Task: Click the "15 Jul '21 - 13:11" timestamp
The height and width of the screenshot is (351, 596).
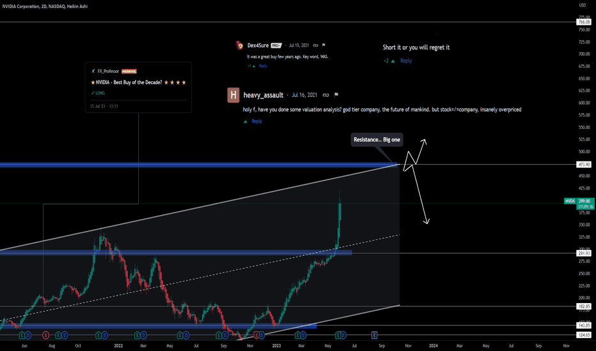Action: point(104,106)
